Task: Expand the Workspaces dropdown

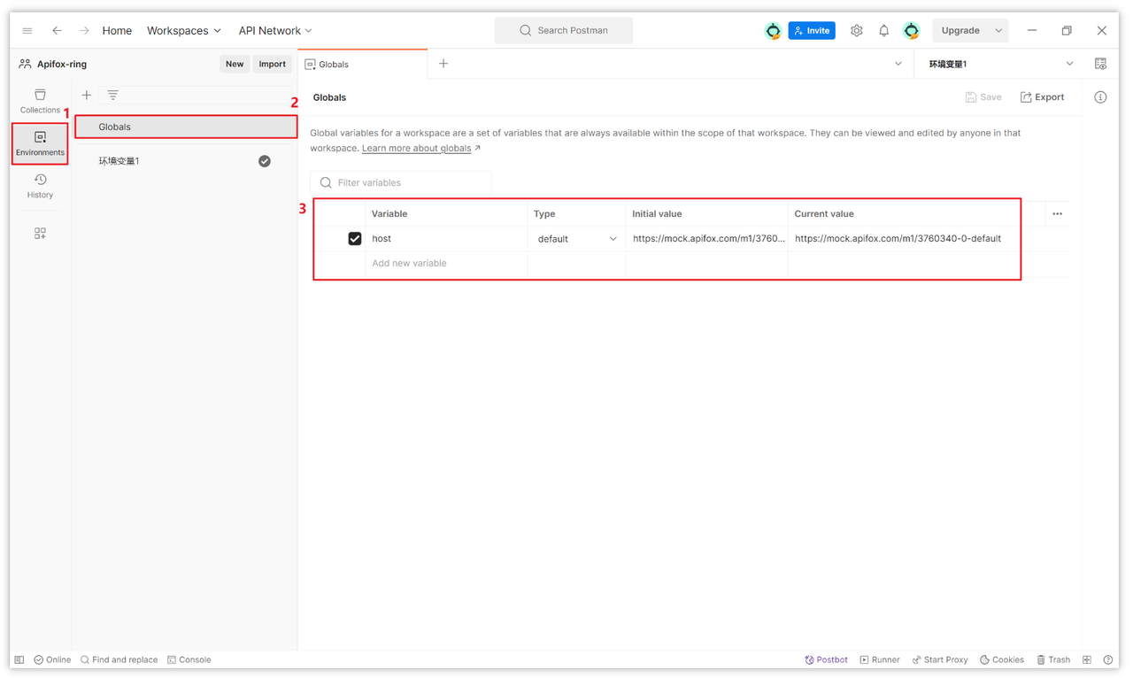Action: pyautogui.click(x=184, y=30)
